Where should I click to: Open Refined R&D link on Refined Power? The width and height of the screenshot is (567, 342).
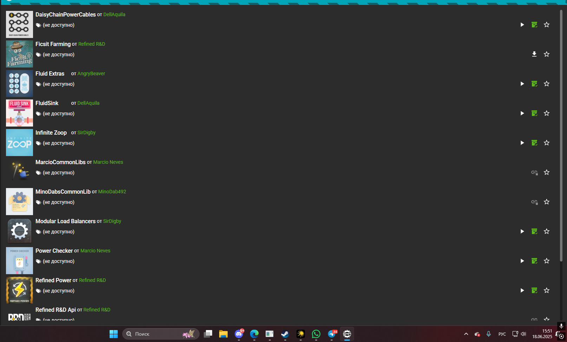92,280
